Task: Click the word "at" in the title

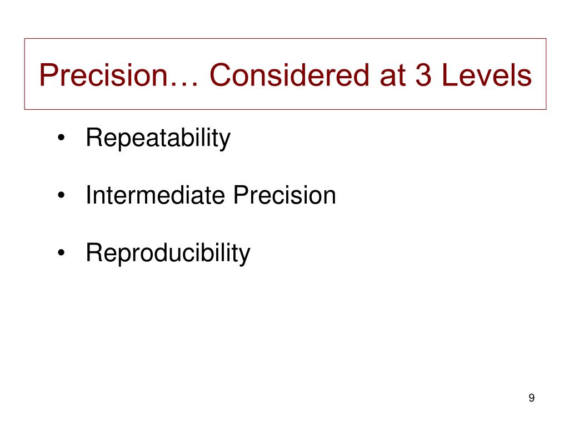Action: (x=392, y=76)
